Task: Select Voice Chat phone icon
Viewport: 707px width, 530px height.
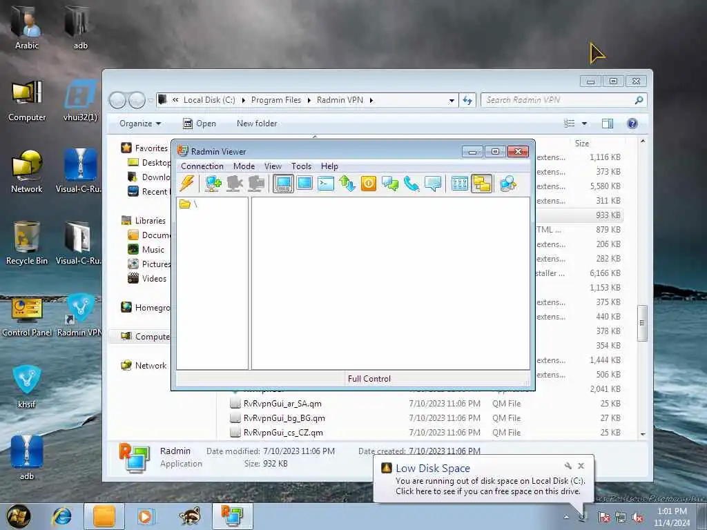Action: 411,184
